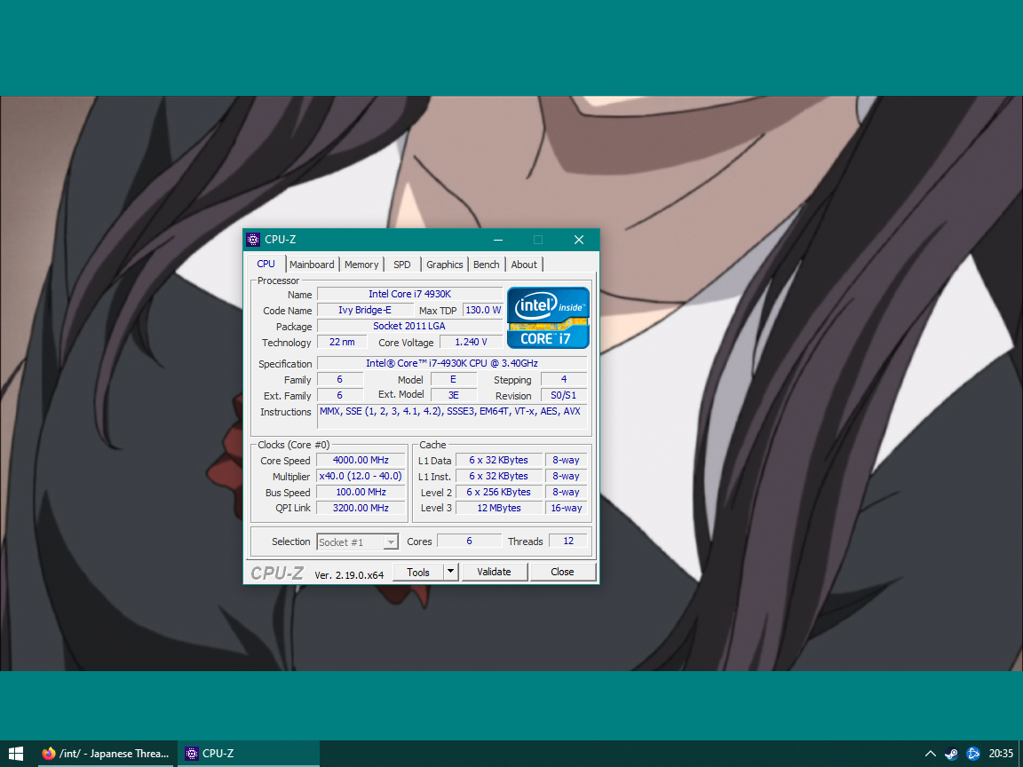Click the Technology value 22 nm
This screenshot has width=1023, height=767.
(x=342, y=342)
